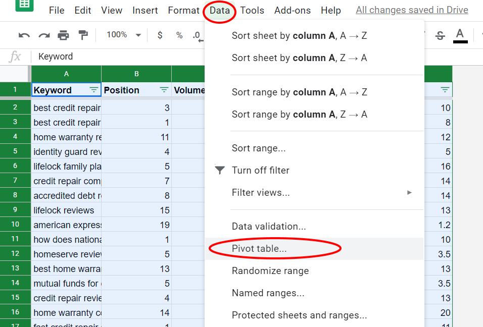The image size is (483, 327).
Task: Click cell 'mutual funds for'
Action: (x=66, y=283)
